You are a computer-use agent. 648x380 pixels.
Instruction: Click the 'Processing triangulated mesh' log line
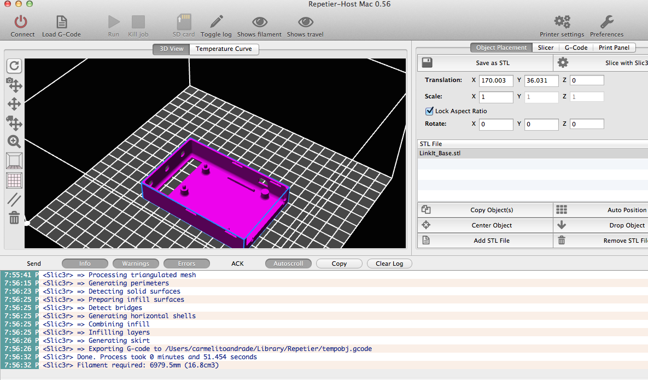[x=119, y=274]
